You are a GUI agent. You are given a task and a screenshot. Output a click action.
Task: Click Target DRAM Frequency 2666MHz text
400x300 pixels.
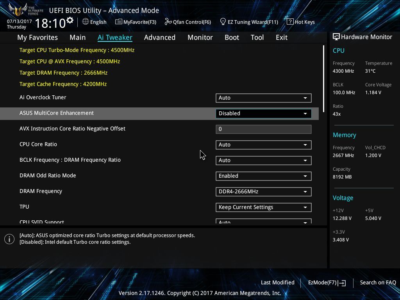[64, 73]
